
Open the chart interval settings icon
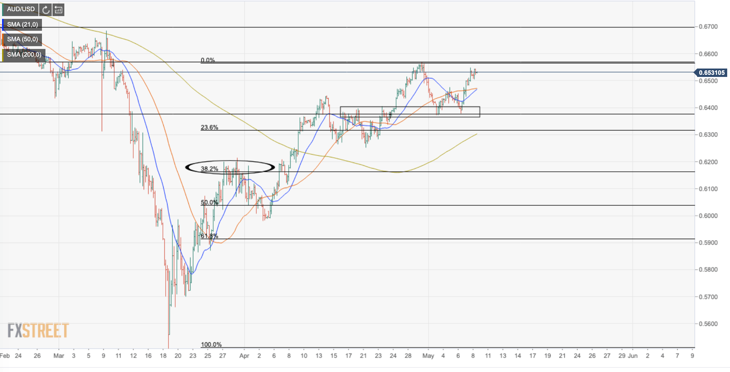pyautogui.click(x=58, y=9)
